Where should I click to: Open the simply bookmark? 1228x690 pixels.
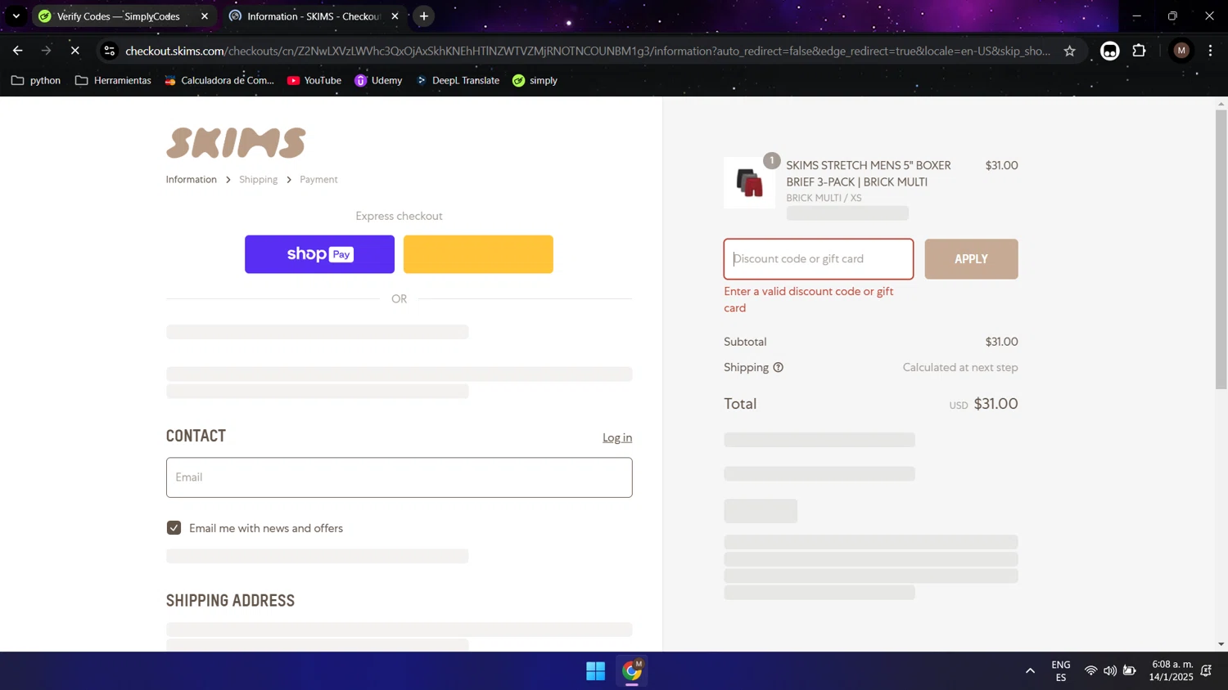pyautogui.click(x=535, y=80)
